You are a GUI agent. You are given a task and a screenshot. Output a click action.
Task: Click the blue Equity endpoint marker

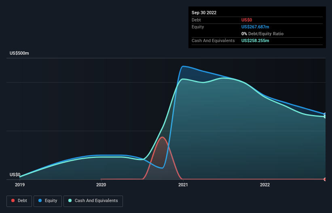(x=325, y=115)
